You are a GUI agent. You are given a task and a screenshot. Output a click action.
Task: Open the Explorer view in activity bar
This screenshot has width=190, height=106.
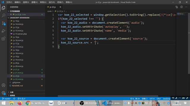click(3, 8)
